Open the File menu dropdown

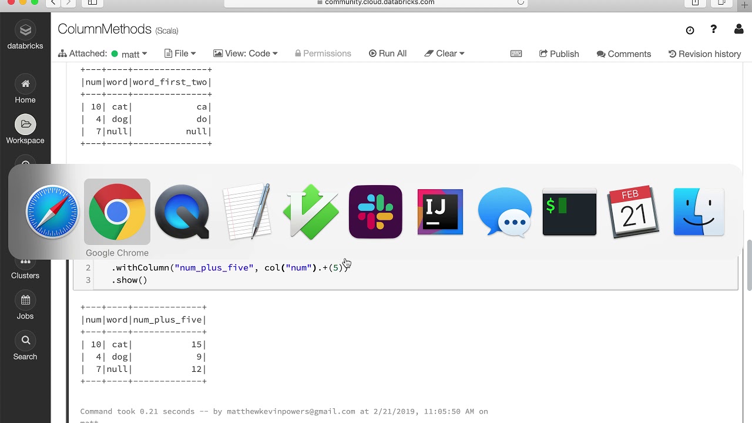[180, 53]
